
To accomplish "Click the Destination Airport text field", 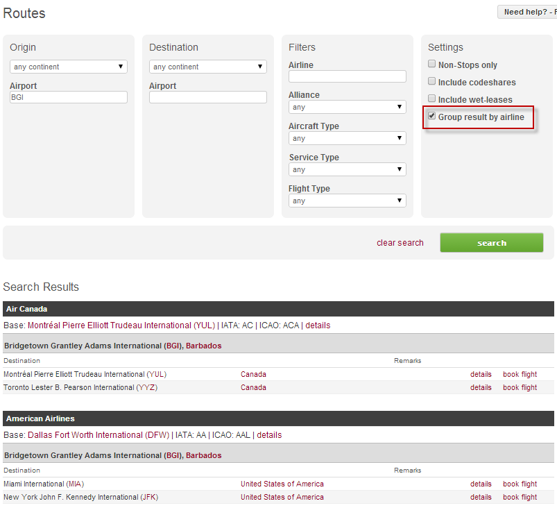I will click(x=208, y=98).
